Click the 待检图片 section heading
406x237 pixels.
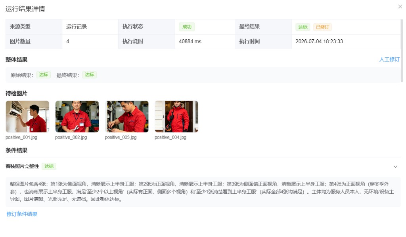pos(16,93)
